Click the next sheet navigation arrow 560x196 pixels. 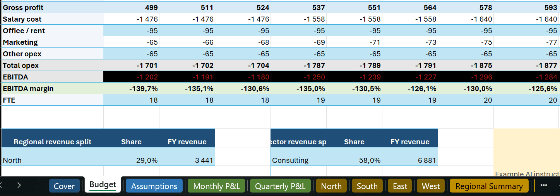(x=19, y=186)
